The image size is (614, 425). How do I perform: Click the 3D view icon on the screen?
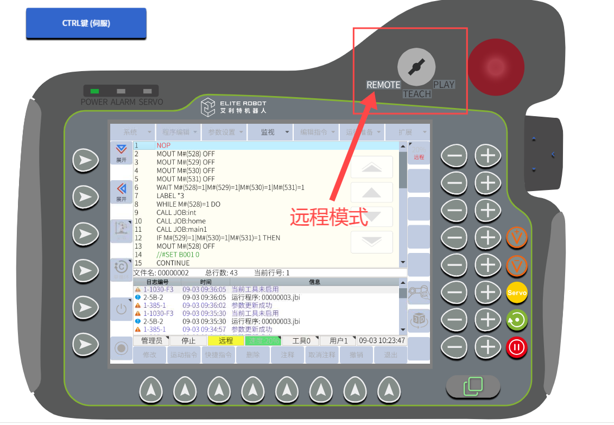419,320
